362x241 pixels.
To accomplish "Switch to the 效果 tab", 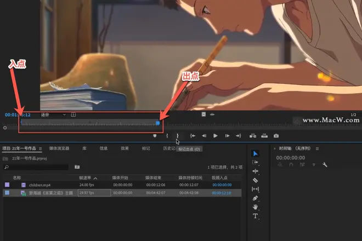I will tap(125, 148).
